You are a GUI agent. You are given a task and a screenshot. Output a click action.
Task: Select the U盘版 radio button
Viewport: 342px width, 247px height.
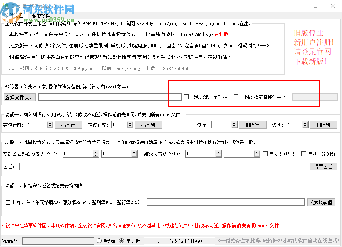pos(99,241)
